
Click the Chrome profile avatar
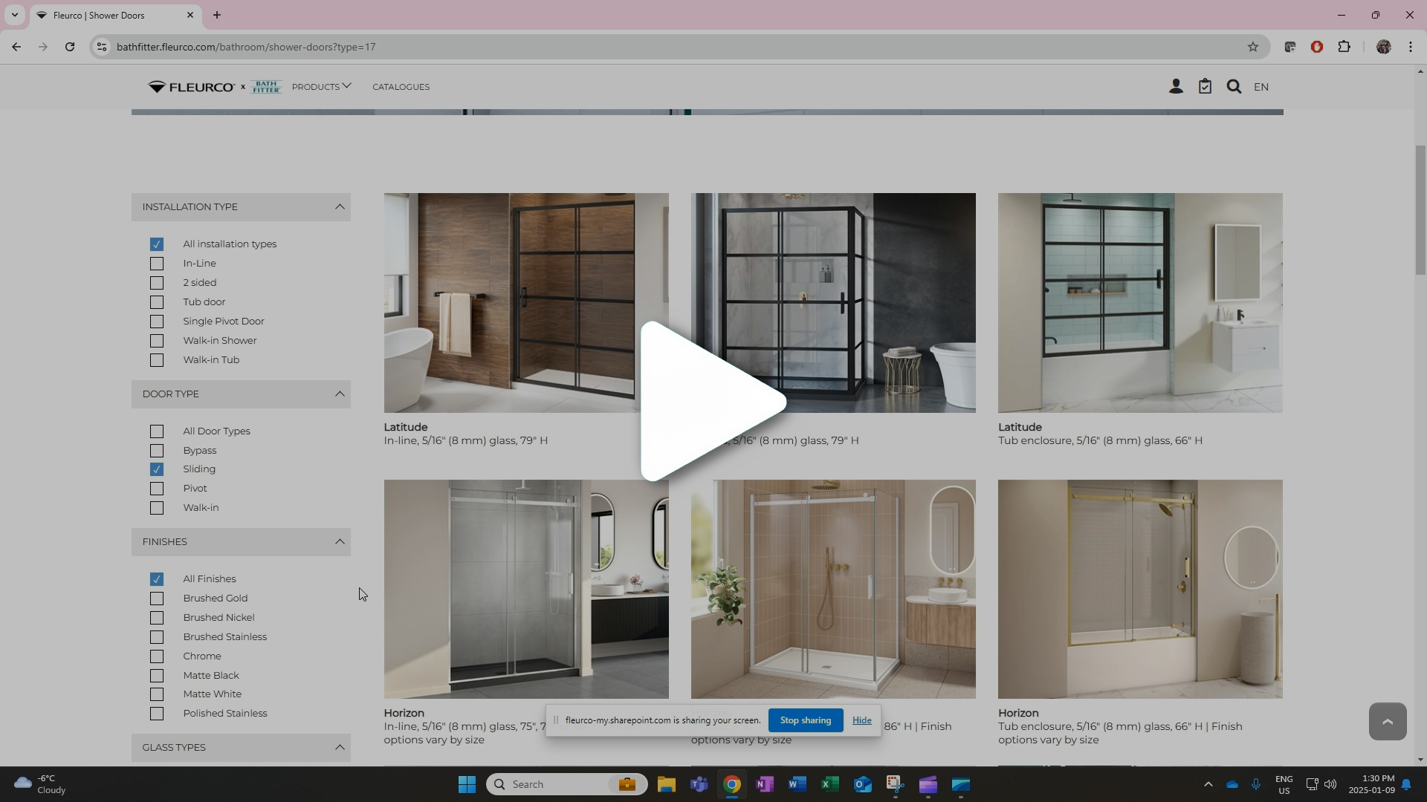pos(1383,47)
